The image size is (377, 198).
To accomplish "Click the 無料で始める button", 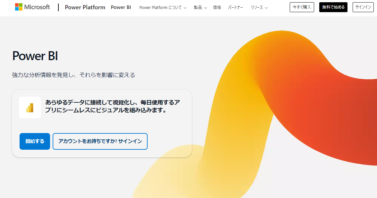I will click(333, 7).
